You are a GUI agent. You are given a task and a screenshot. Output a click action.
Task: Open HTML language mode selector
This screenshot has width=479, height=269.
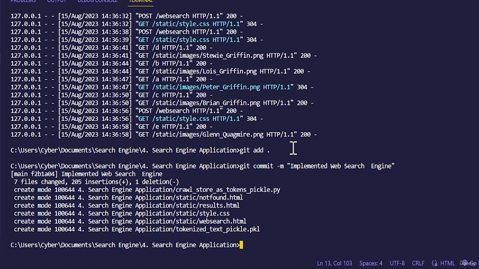click(448, 263)
